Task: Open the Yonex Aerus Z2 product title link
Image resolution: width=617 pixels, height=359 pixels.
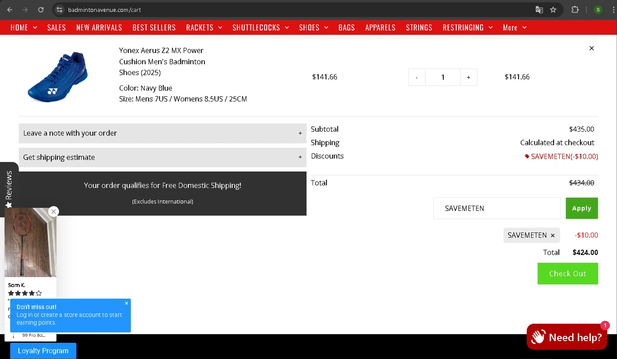Action: point(162,62)
